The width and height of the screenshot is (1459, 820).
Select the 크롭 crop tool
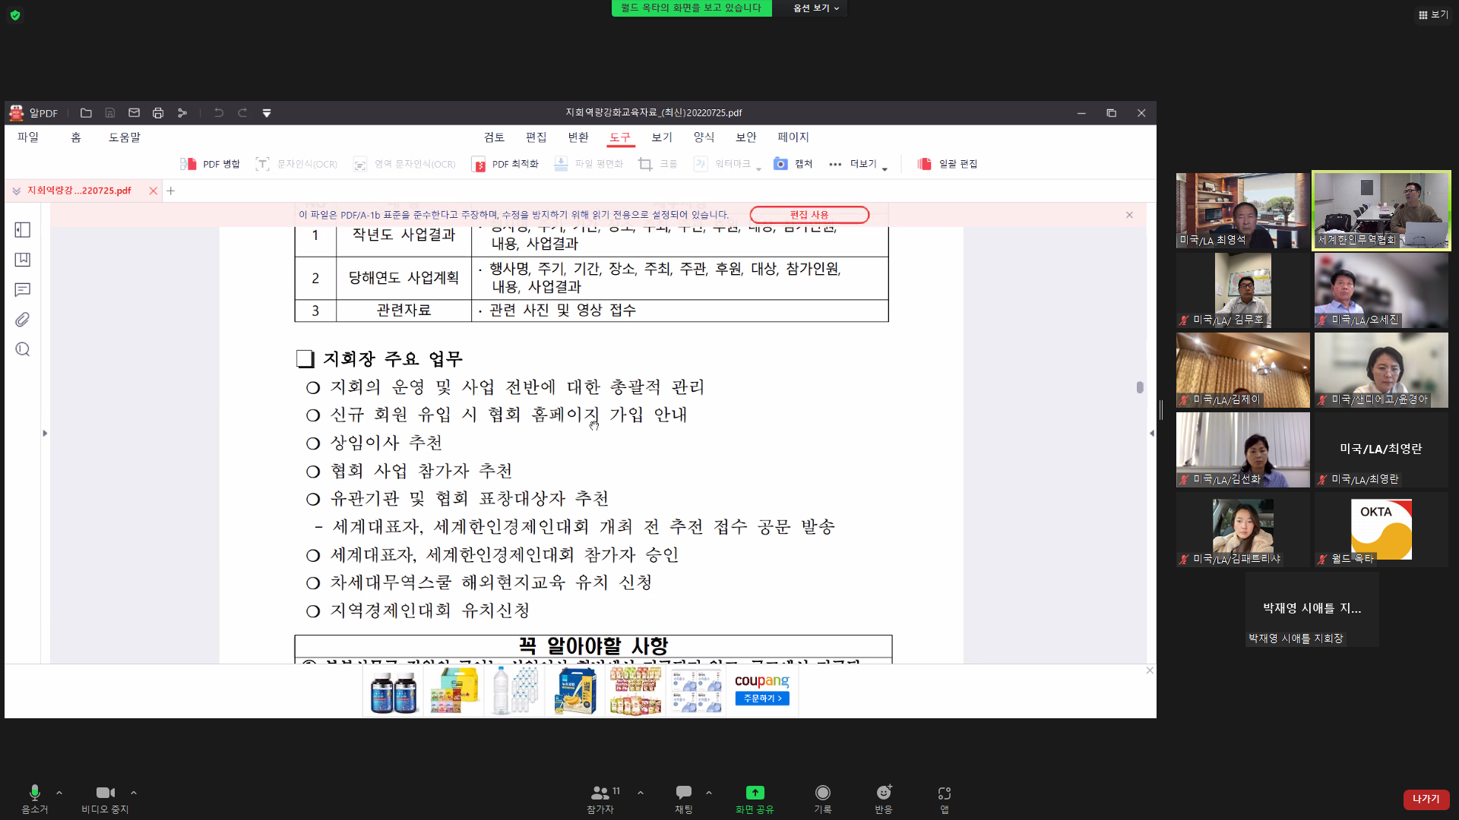click(657, 163)
